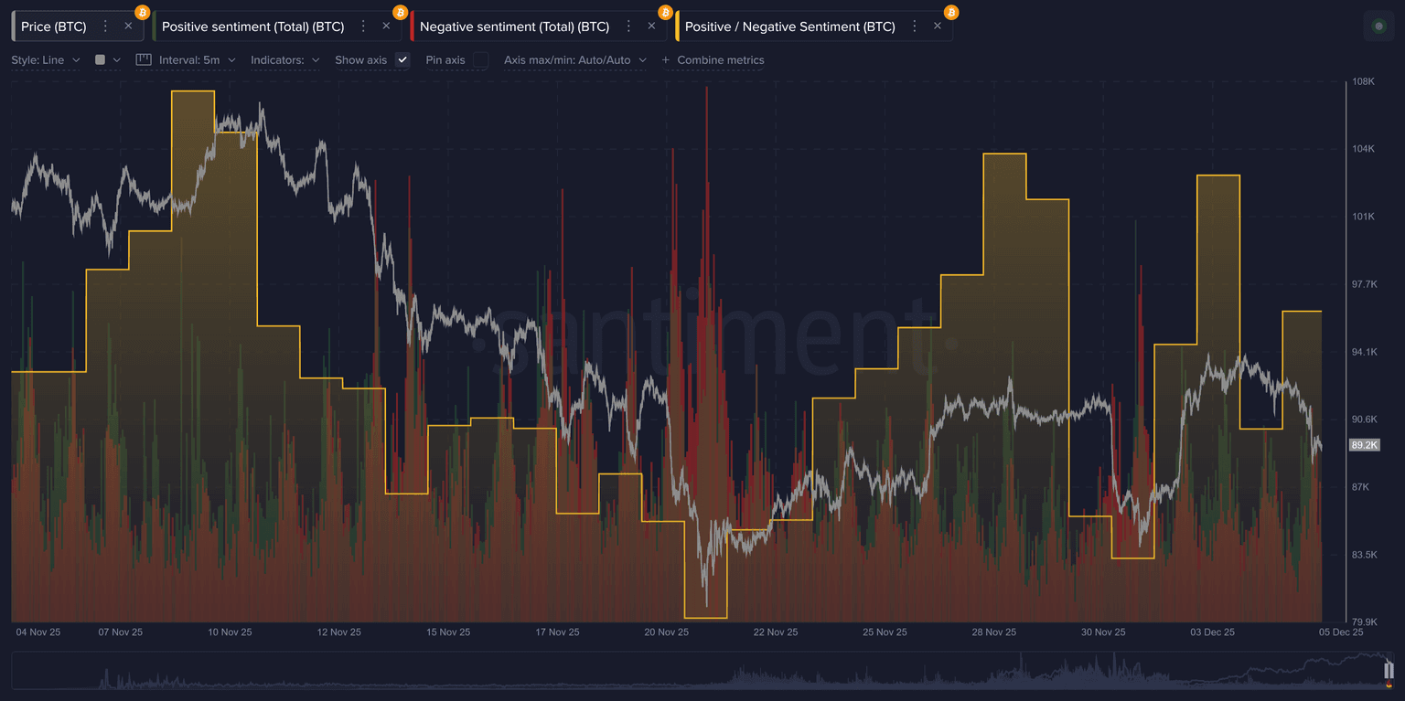Open options menu for Price (BTC) metric

pyautogui.click(x=105, y=27)
